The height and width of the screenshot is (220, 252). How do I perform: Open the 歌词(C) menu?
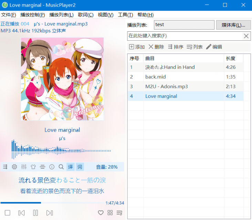tap(86, 15)
